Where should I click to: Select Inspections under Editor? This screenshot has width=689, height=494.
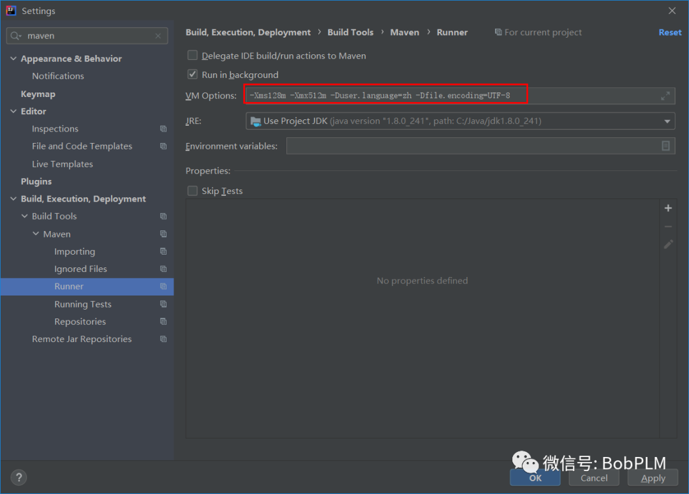[x=87, y=129]
